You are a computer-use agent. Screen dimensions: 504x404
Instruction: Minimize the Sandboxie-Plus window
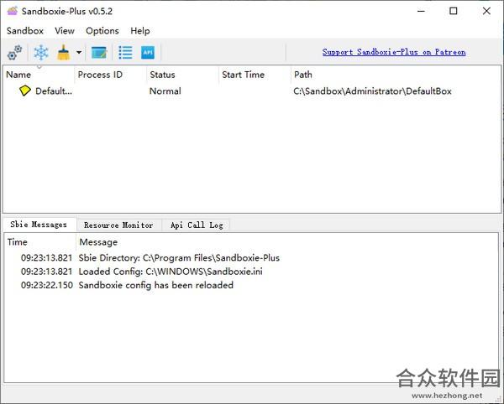point(422,11)
